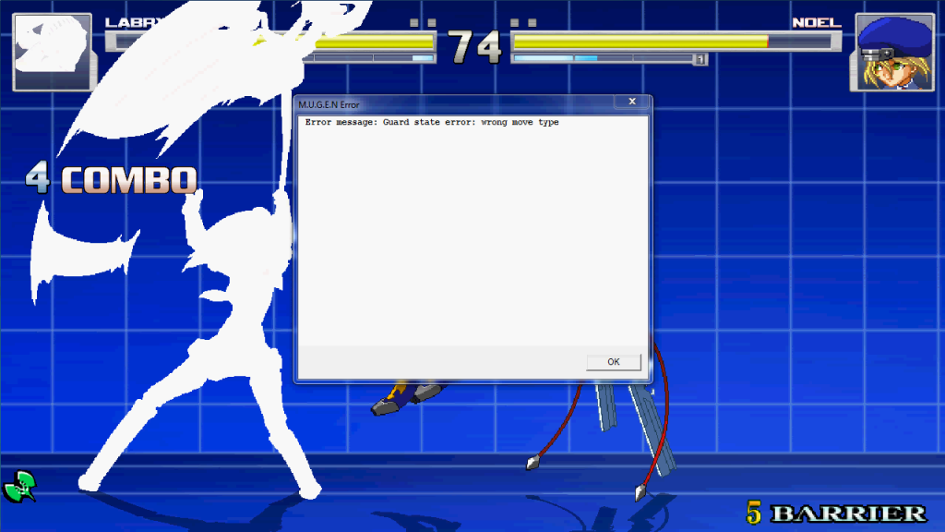Click the green emblem icon at bottom left
945x532 pixels.
pyautogui.click(x=19, y=486)
